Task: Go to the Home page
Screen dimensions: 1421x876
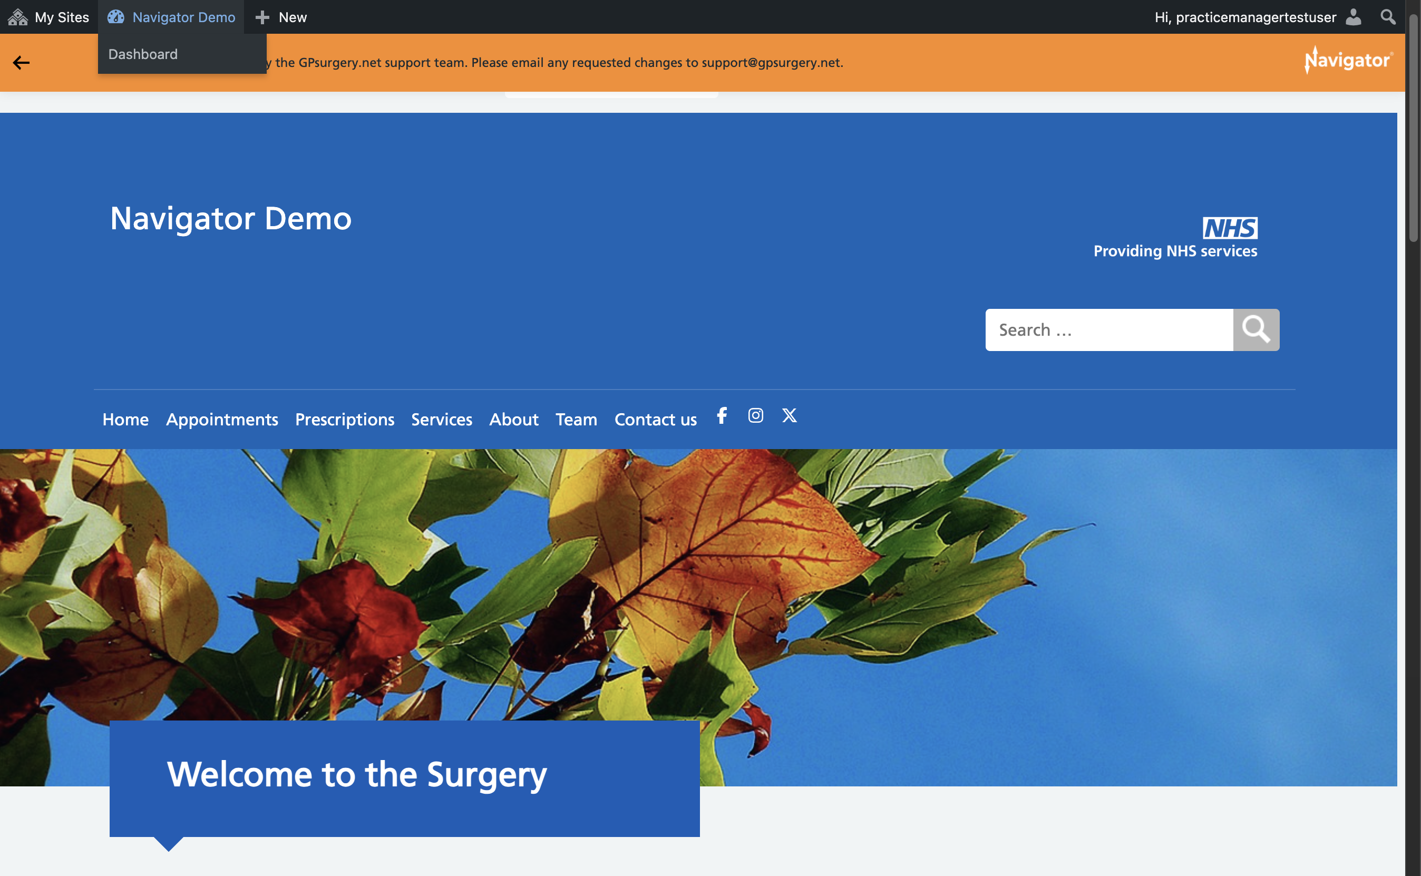Action: pos(125,419)
